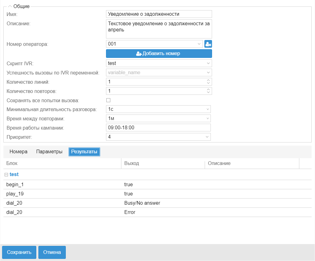Remove operator number 001 with the delete-user icon
Viewport: 315px width, 261px height.
pos(208,44)
